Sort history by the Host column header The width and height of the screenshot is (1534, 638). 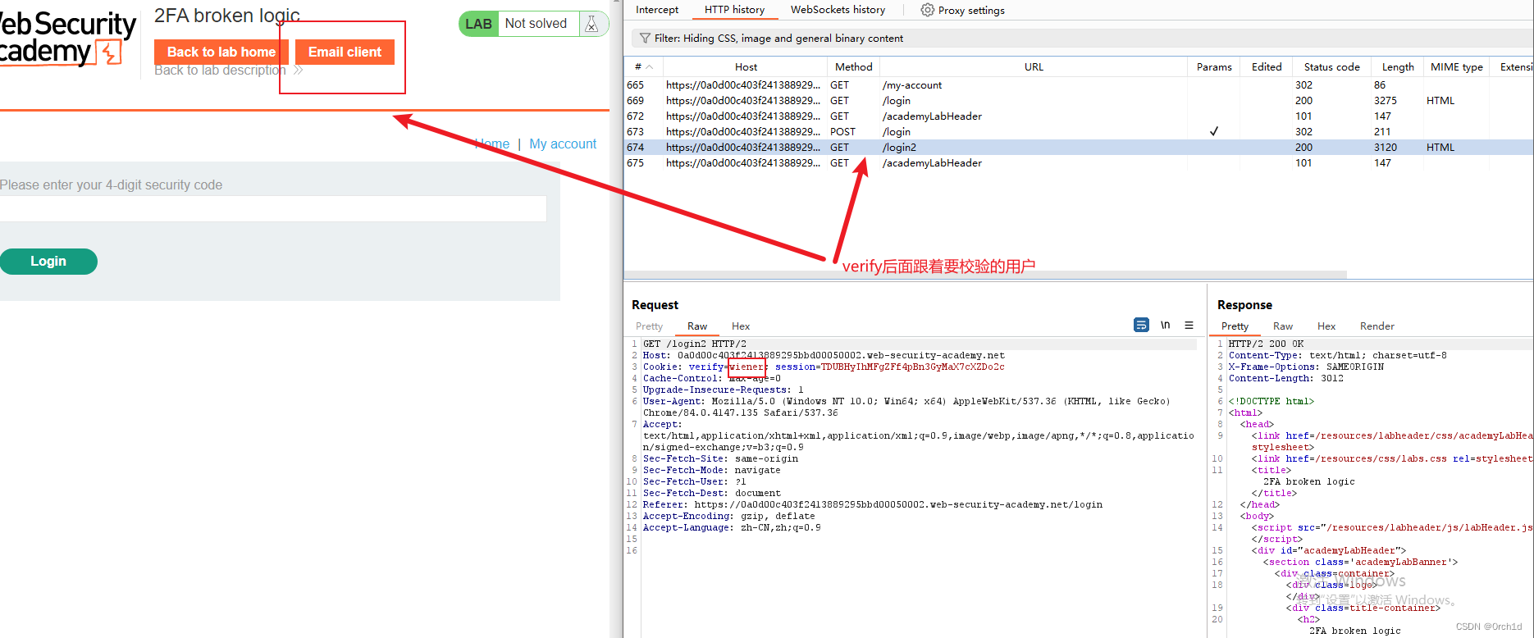click(746, 67)
